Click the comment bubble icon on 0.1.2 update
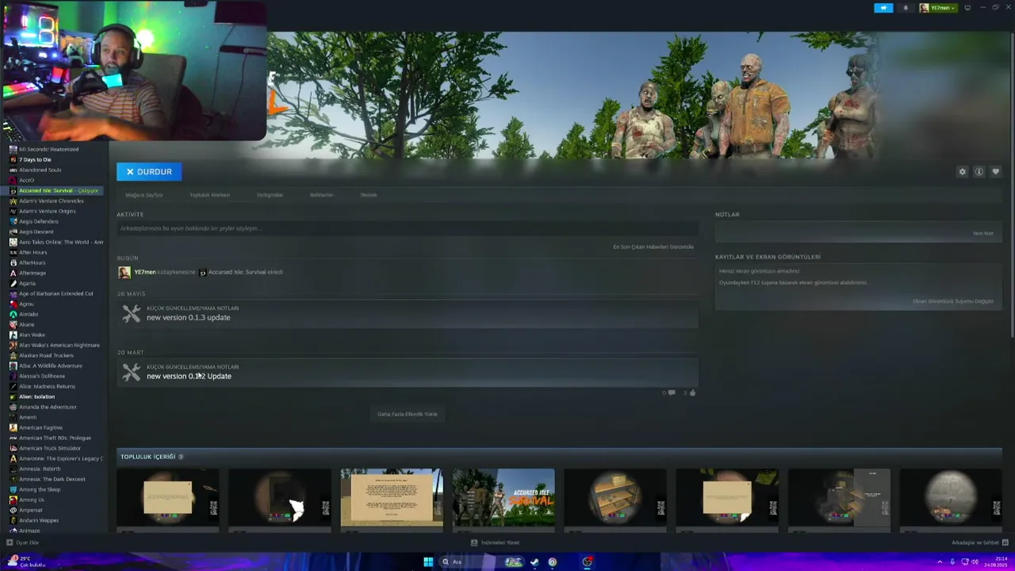Screen dimensions: 1015x571 click(672, 393)
